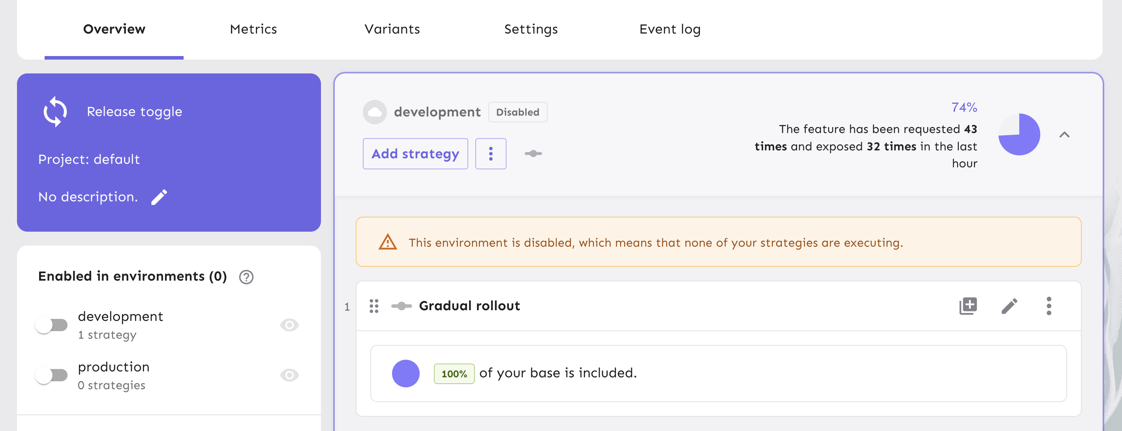This screenshot has height=431, width=1122.
Task: Click the 1 strategy link under development
Action: (107, 334)
